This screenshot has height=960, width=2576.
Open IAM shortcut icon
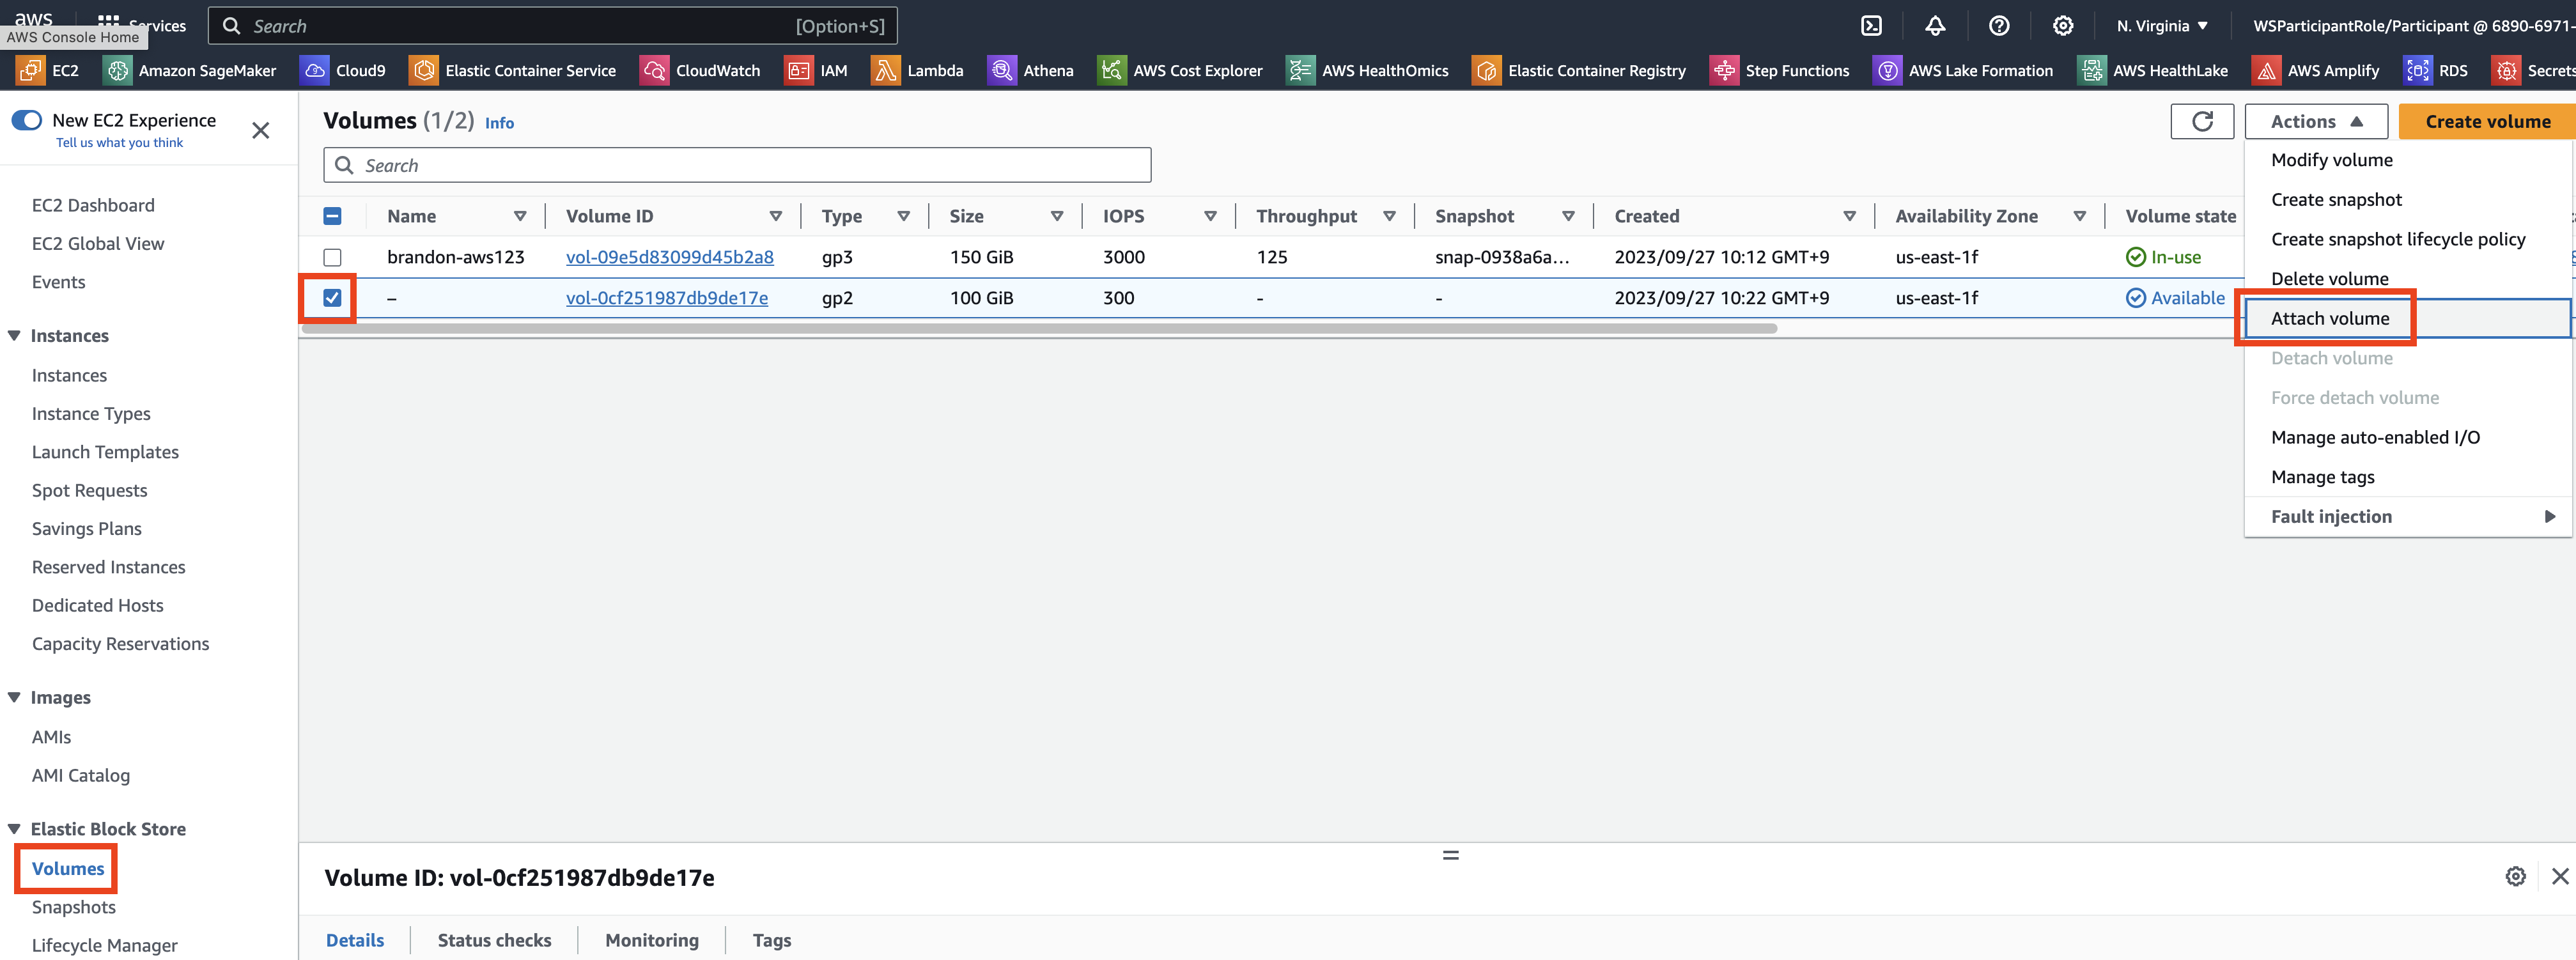(798, 70)
